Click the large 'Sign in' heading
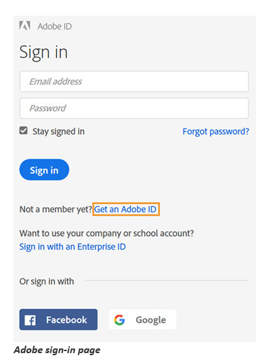 click(x=43, y=52)
